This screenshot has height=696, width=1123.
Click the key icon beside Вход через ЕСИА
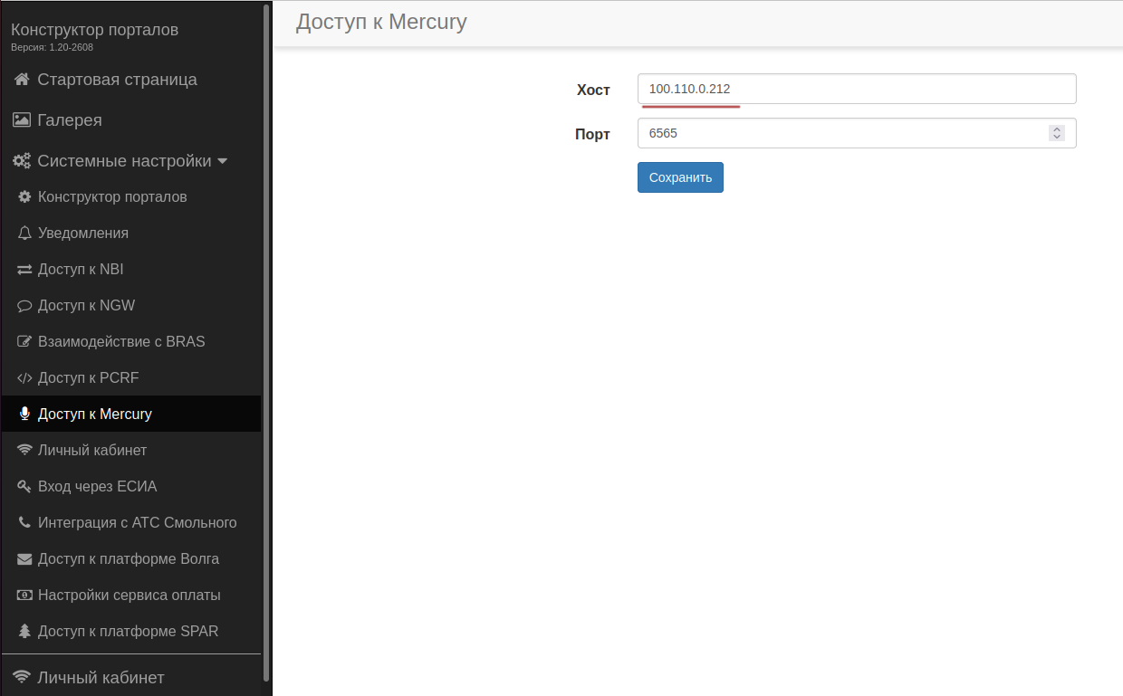pos(24,486)
